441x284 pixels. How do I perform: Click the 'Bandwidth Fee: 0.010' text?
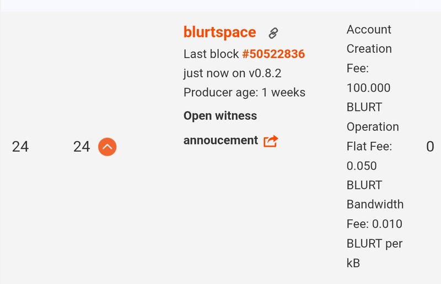pos(375,214)
